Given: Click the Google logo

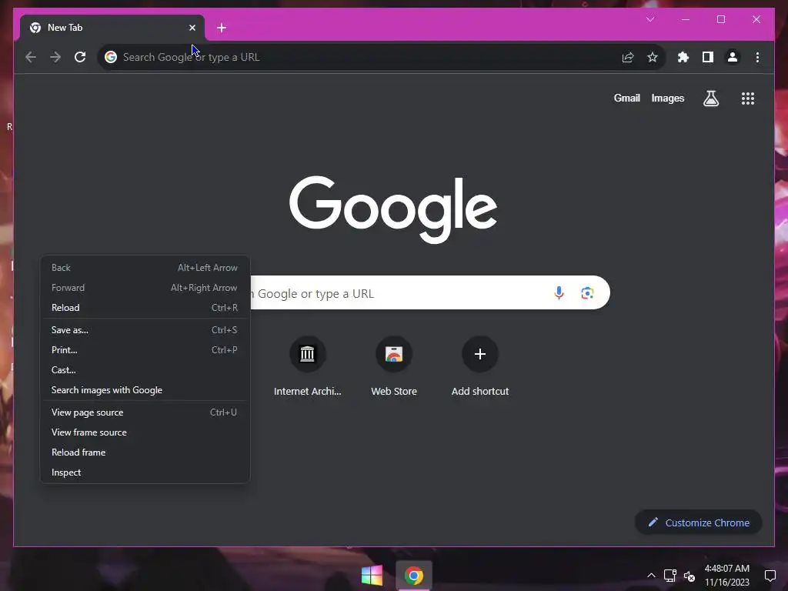Looking at the screenshot, I should point(393,209).
